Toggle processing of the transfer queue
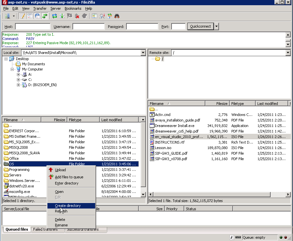The height and width of the screenshot is (241, 293). pyautogui.click(x=62, y=16)
